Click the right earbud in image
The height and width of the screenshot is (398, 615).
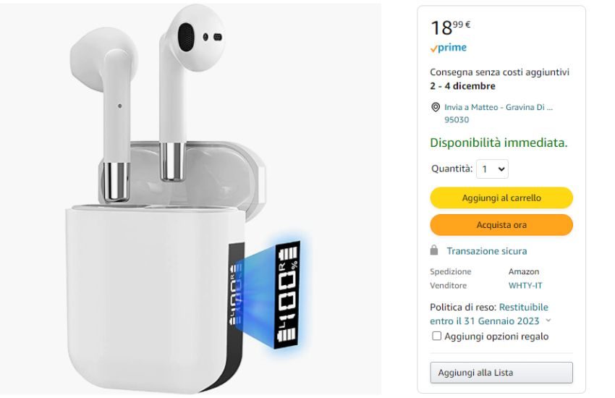point(188,90)
